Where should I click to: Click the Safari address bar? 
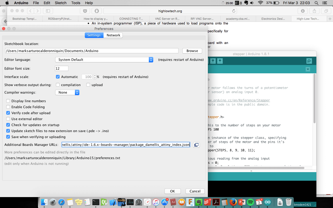(170, 11)
